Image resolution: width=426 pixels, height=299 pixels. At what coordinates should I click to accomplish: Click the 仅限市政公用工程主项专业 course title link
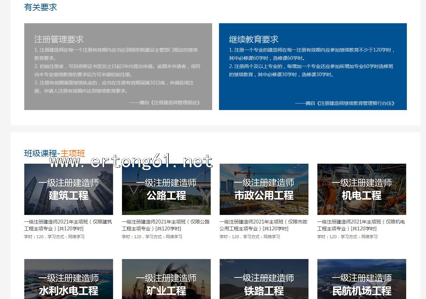click(x=263, y=225)
